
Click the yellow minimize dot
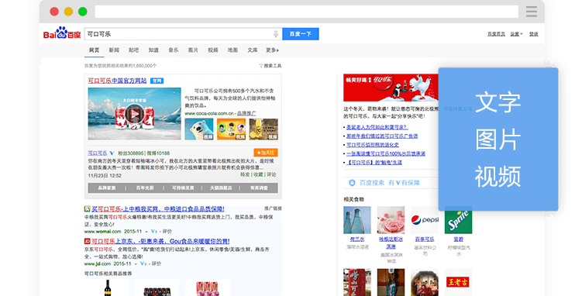[68, 12]
